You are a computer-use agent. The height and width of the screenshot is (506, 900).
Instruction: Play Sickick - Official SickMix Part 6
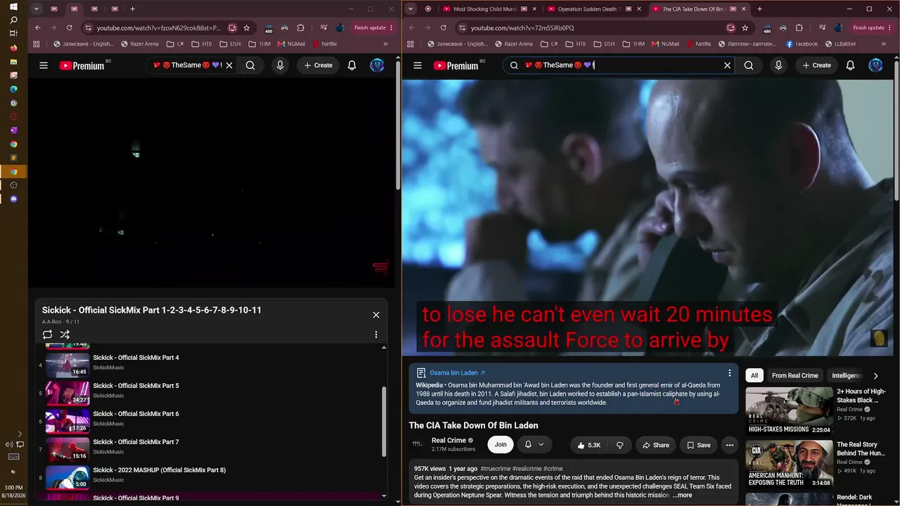[211, 421]
